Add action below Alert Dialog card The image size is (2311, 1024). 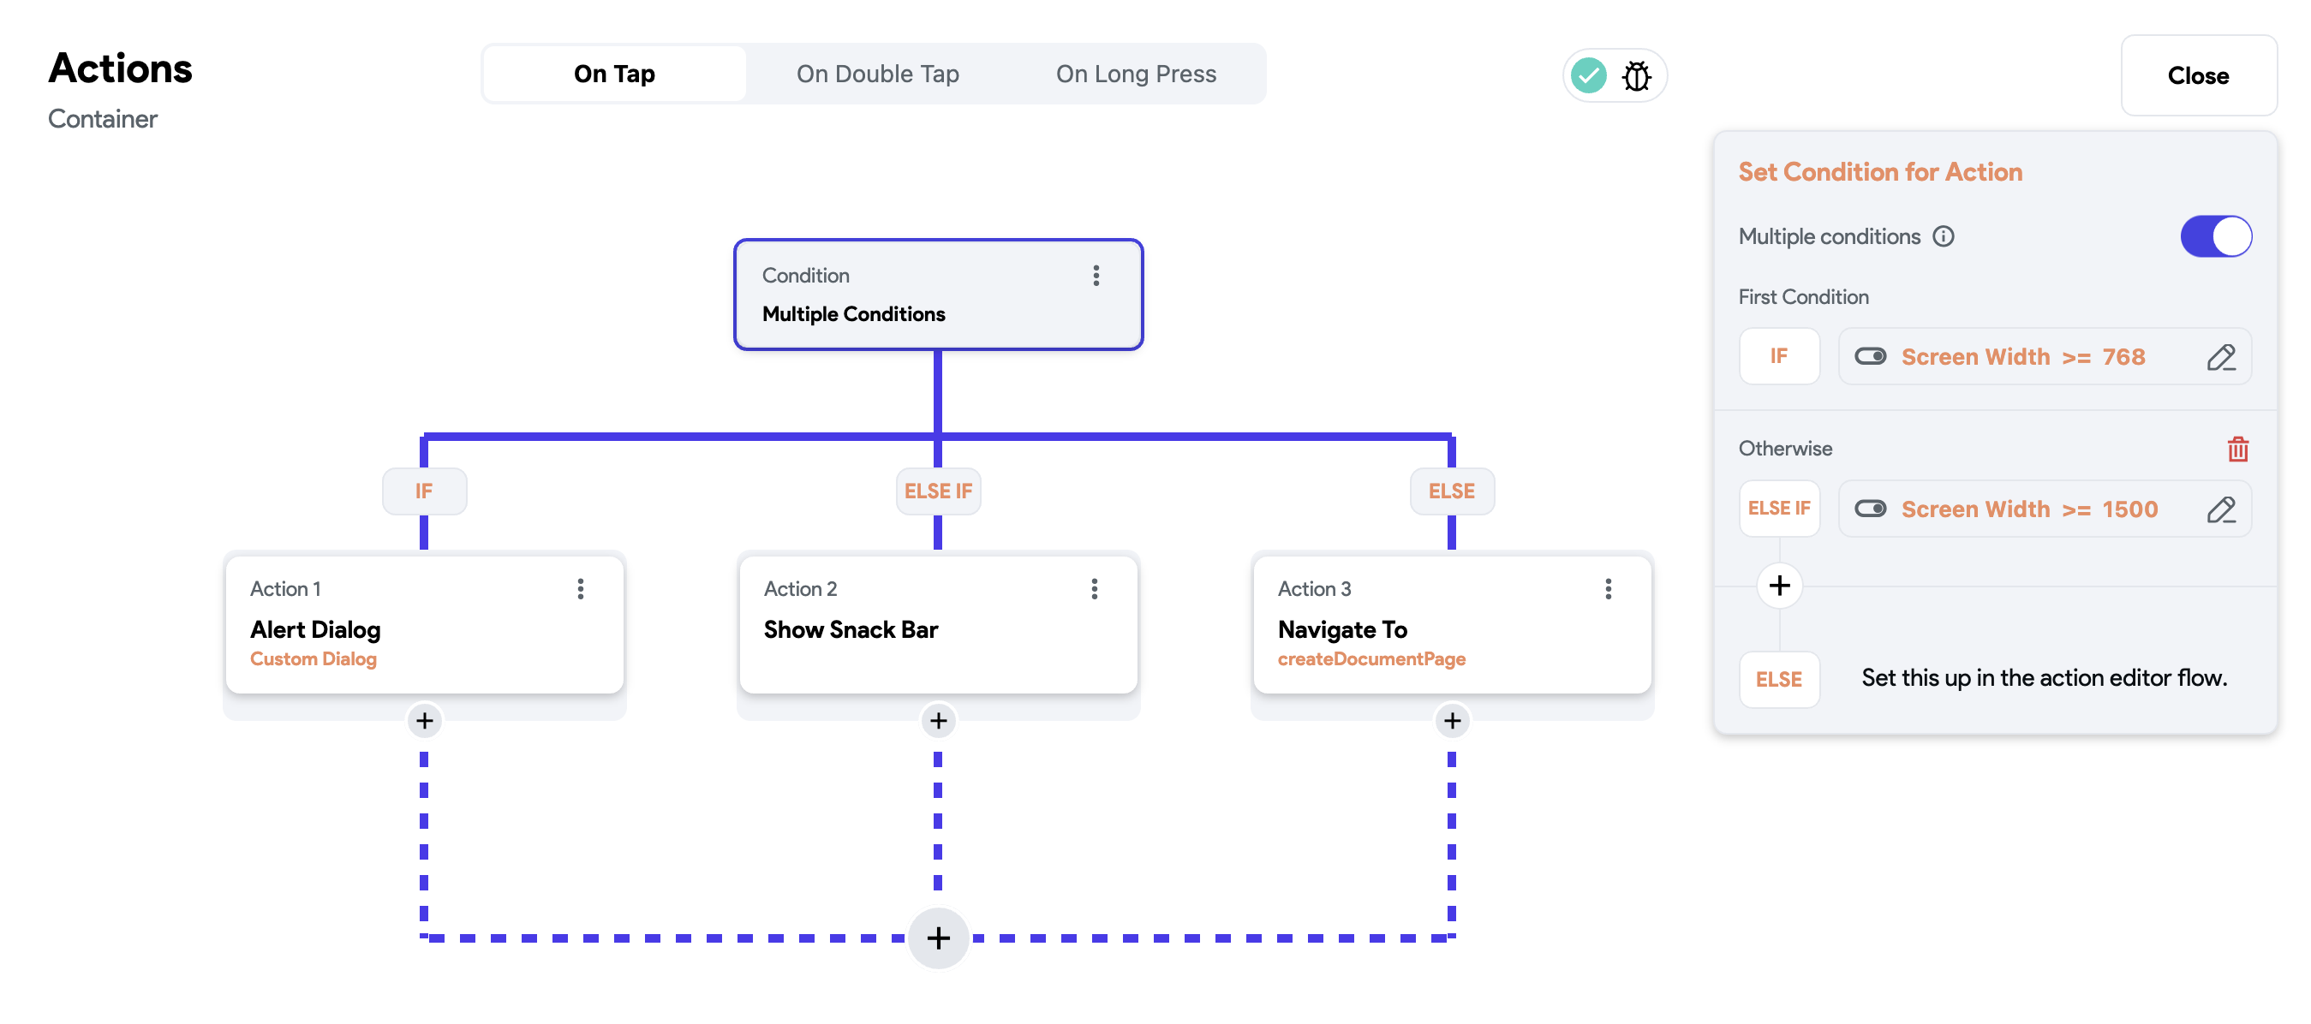[x=424, y=721]
